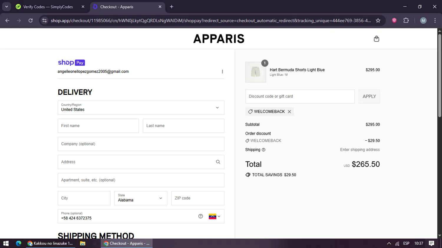Launch Microsoft Edge from the taskbar
The width and height of the screenshot is (442, 248).
[x=19, y=243]
